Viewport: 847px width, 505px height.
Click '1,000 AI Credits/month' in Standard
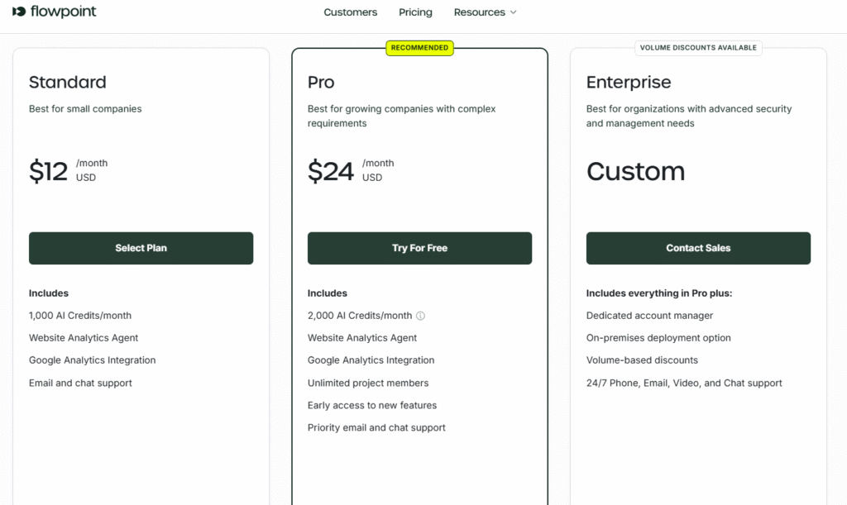tap(80, 316)
